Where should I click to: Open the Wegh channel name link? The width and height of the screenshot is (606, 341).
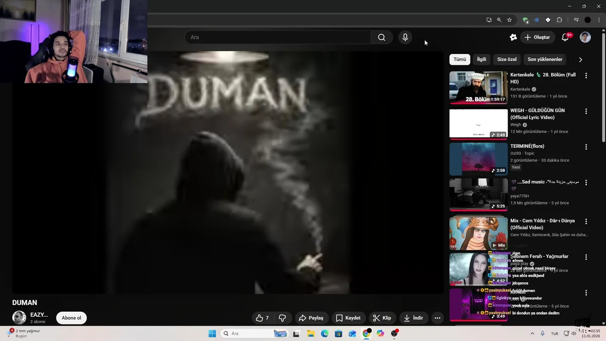(516, 125)
